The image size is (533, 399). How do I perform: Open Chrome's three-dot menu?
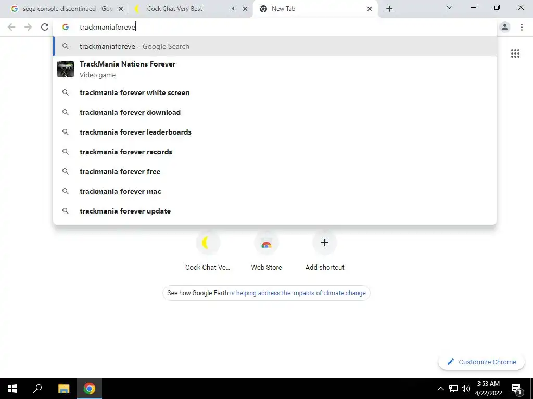click(x=522, y=27)
